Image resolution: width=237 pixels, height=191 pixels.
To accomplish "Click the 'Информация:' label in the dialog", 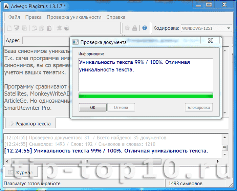I will click(x=91, y=54).
